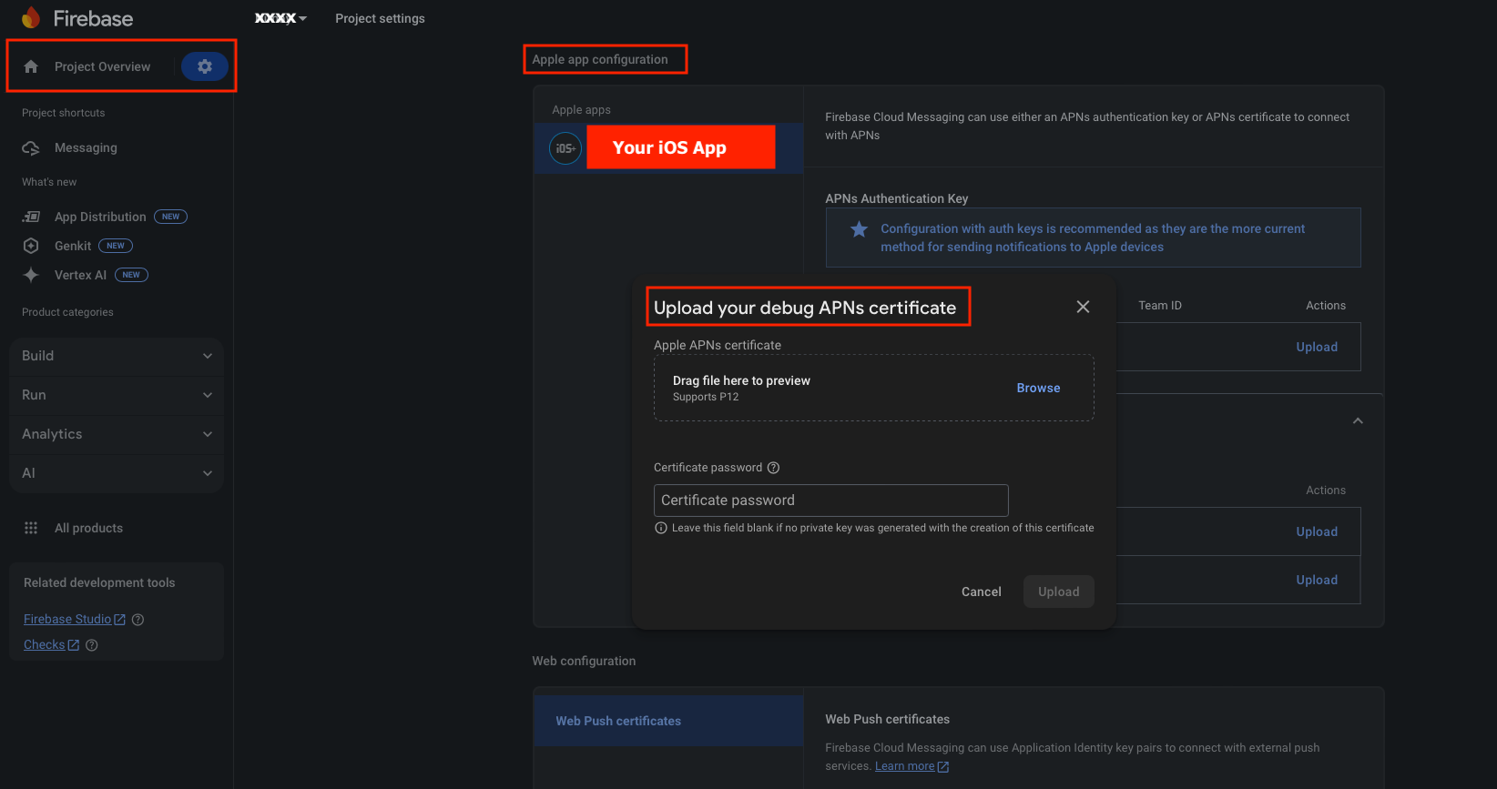Click Browse to choose certificate file
The width and height of the screenshot is (1497, 789).
pos(1038,388)
